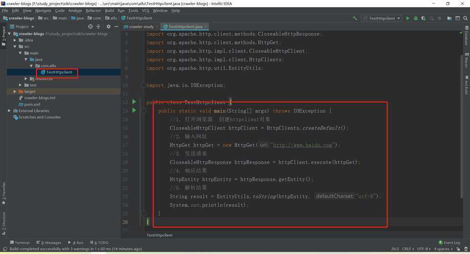Screen dimensions: 470x254
Task: Click the aifu breadcrumb in the navigation bar
Action: pyautogui.click(x=111, y=18)
